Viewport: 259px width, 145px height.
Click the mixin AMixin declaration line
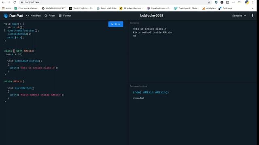click(x=14, y=81)
